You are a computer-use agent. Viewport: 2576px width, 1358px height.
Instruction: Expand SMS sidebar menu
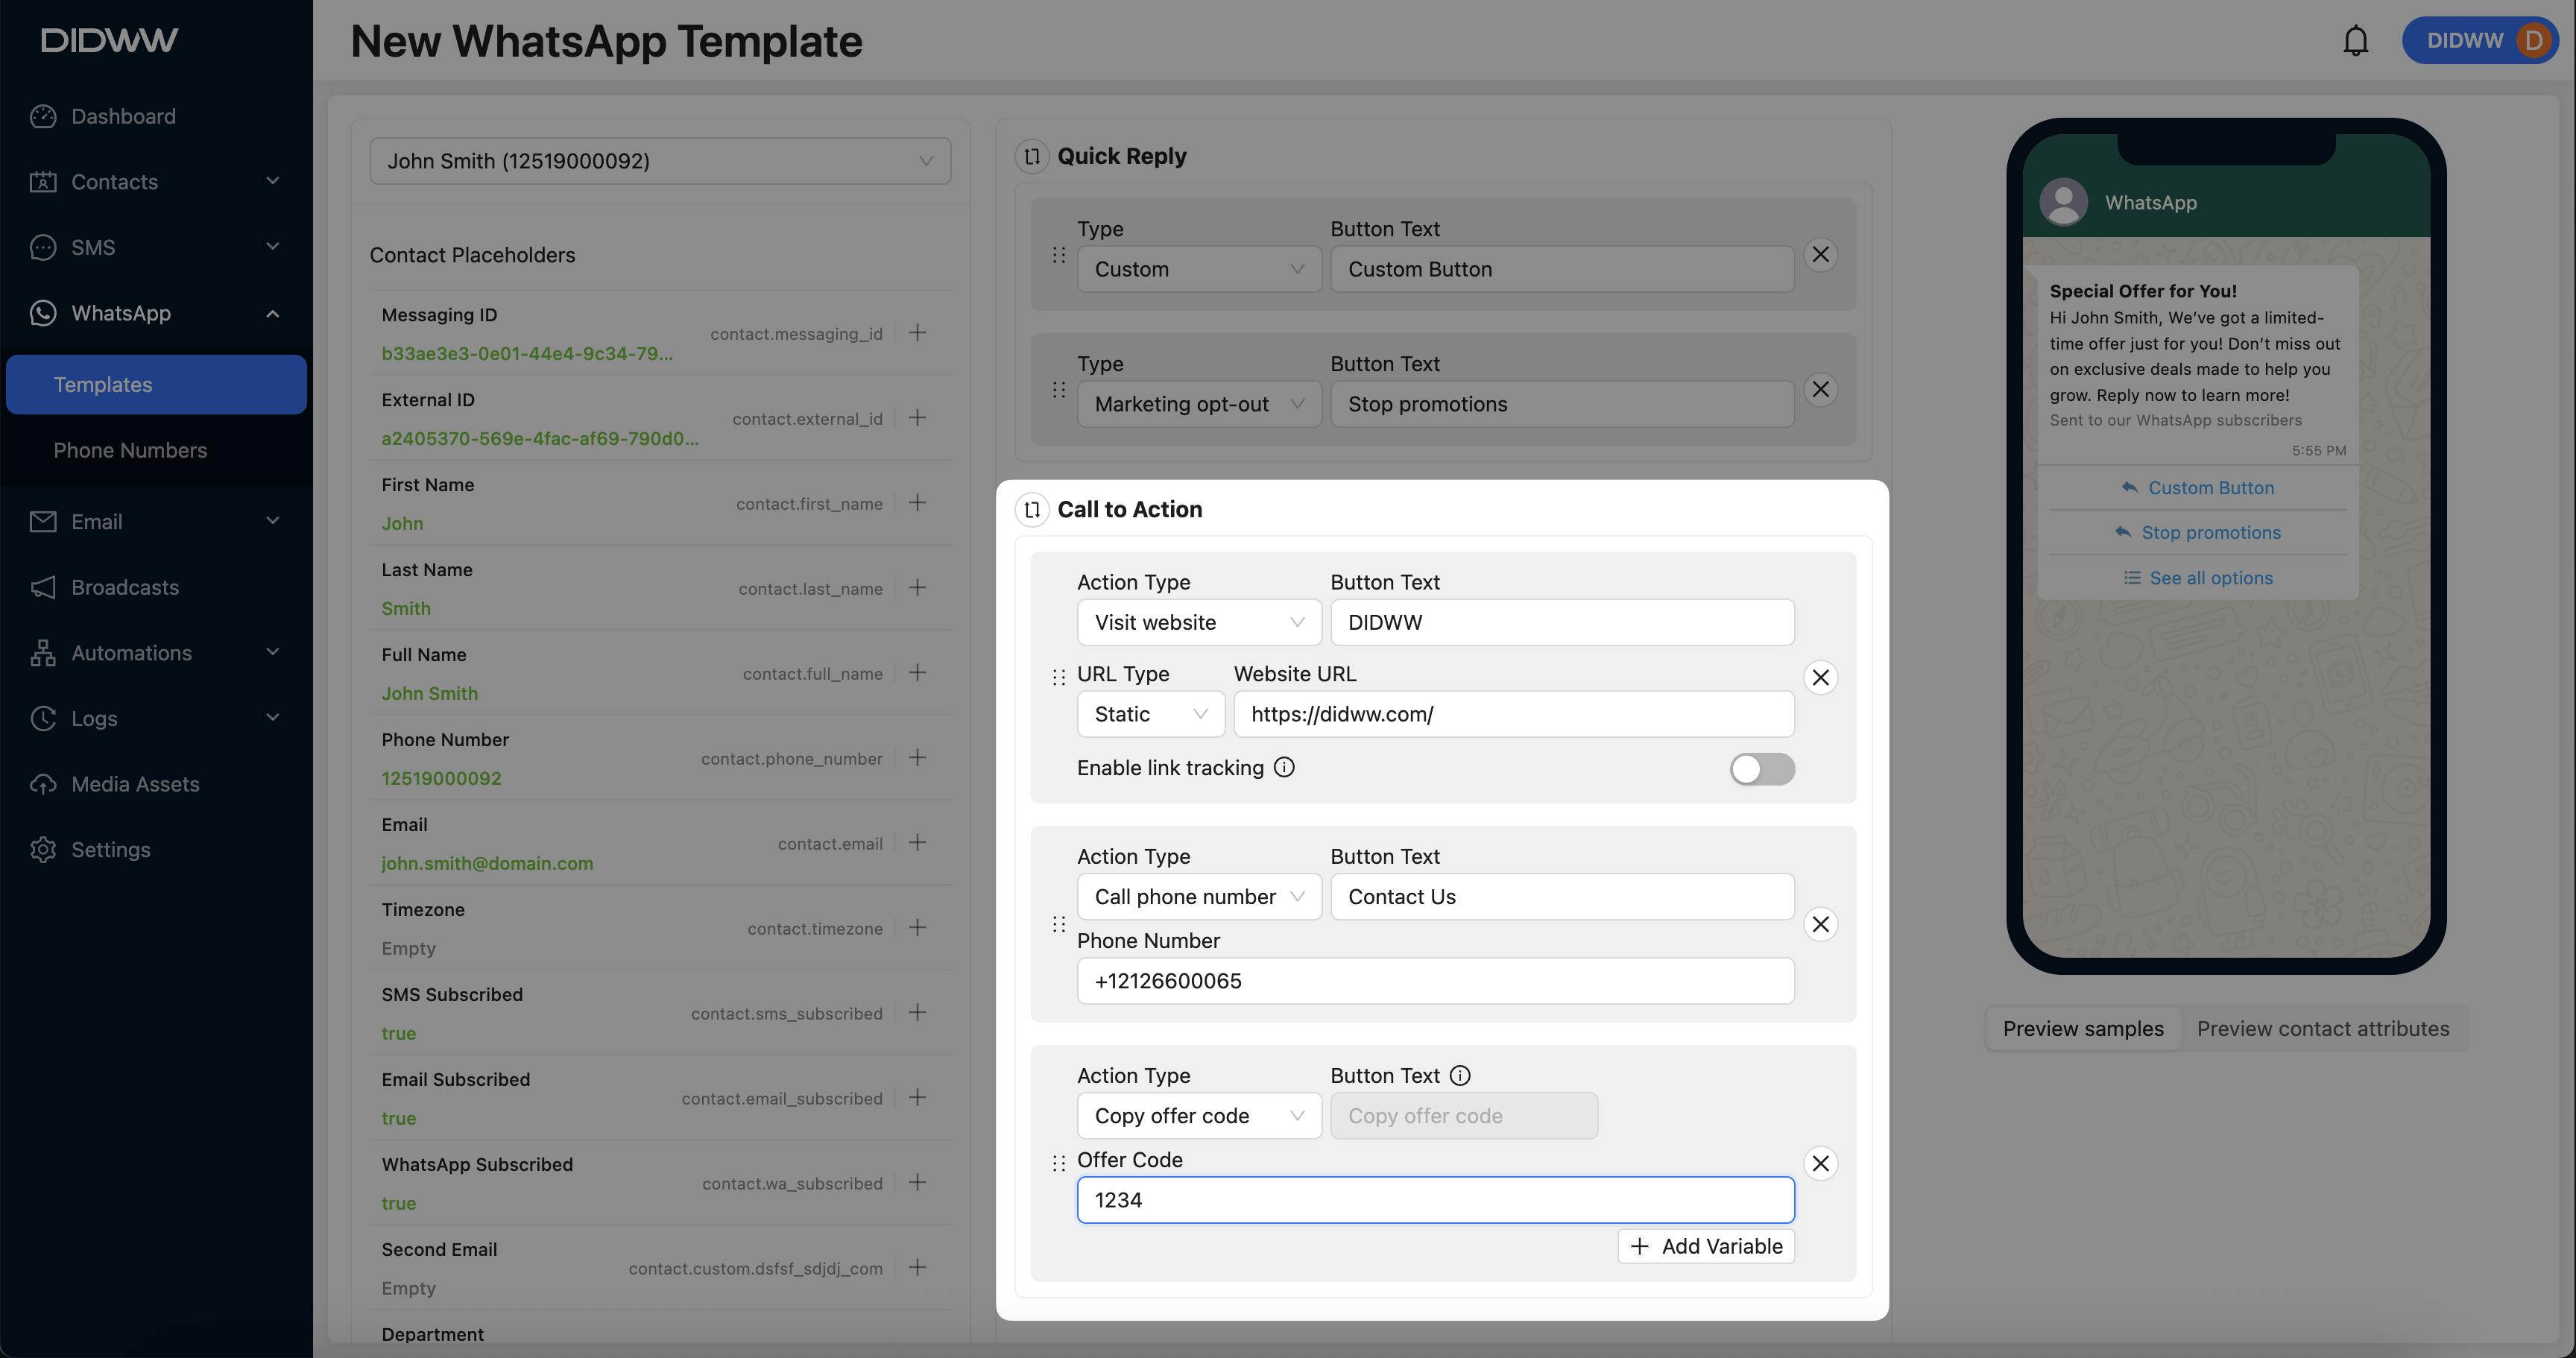(x=156, y=247)
